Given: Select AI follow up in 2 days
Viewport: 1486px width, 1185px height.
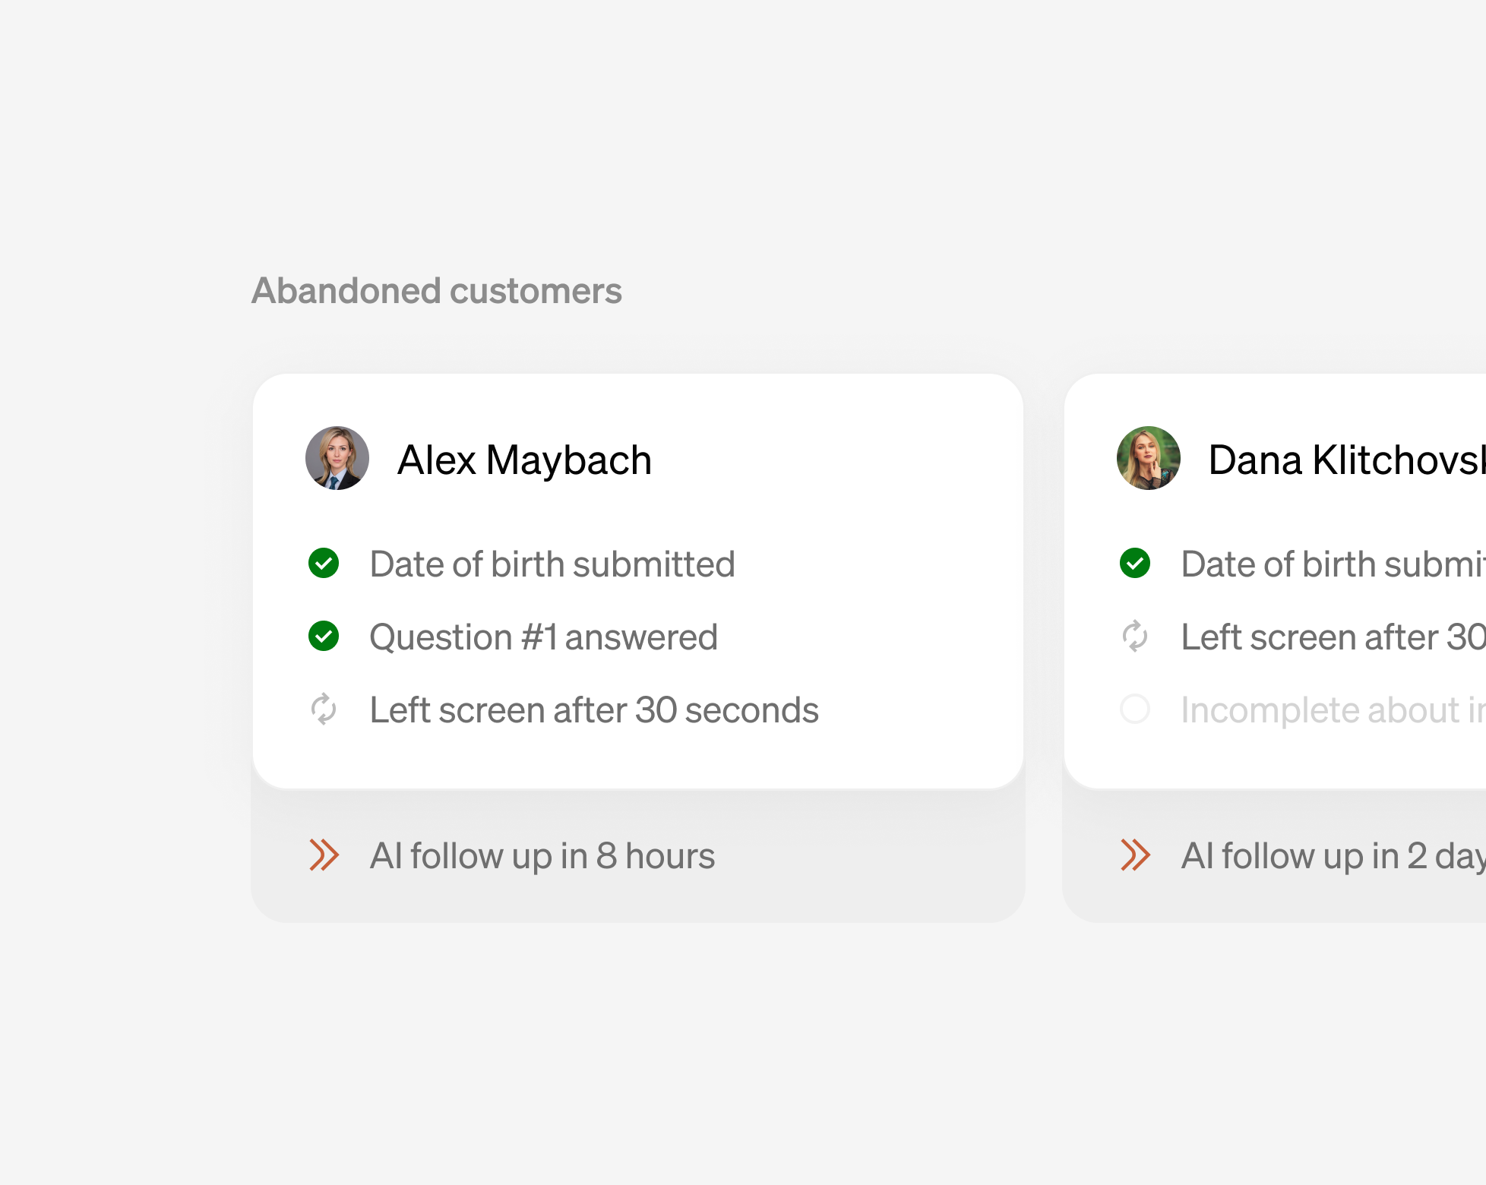Looking at the screenshot, I should coord(1333,856).
